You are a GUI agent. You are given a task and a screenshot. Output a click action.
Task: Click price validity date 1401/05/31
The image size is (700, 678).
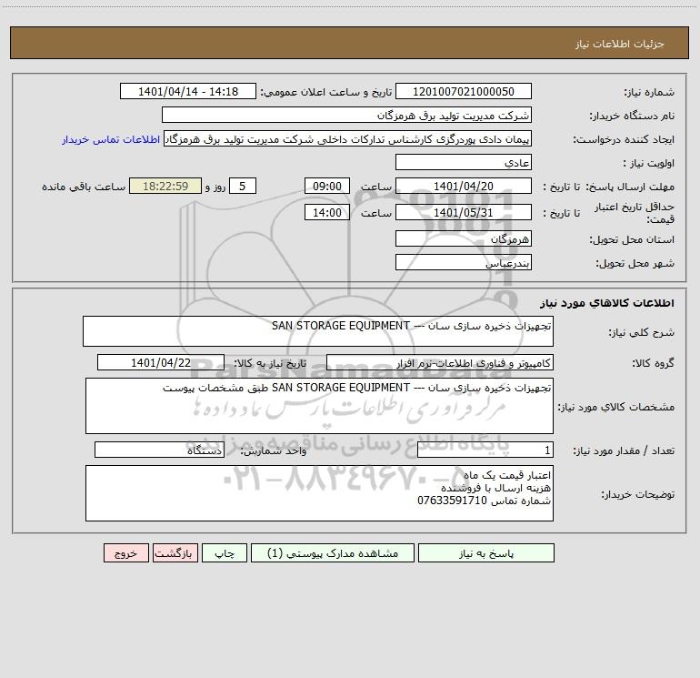(464, 212)
